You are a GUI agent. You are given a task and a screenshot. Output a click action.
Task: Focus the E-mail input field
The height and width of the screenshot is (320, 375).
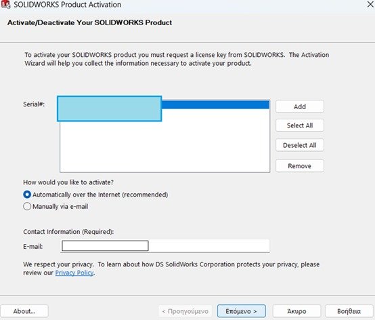165,245
